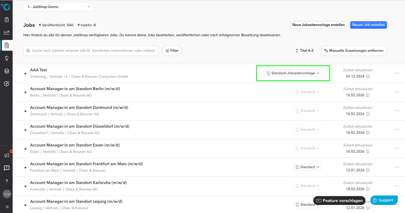Screen dimensions: 405x213
Task: Click the info icon beside 03.12.2024
Action: click(368, 76)
